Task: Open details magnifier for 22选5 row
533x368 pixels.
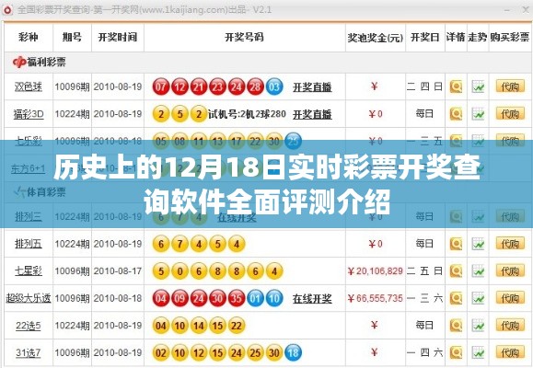Action: pyautogui.click(x=456, y=325)
